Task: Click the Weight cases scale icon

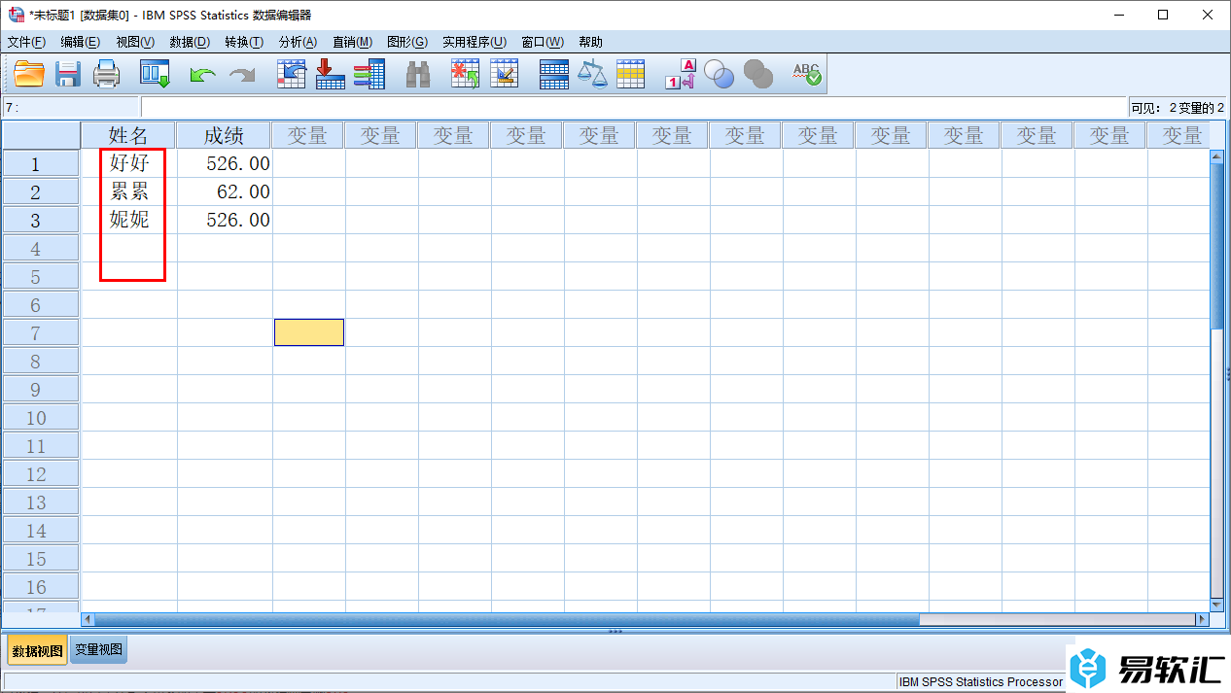Action: click(592, 74)
